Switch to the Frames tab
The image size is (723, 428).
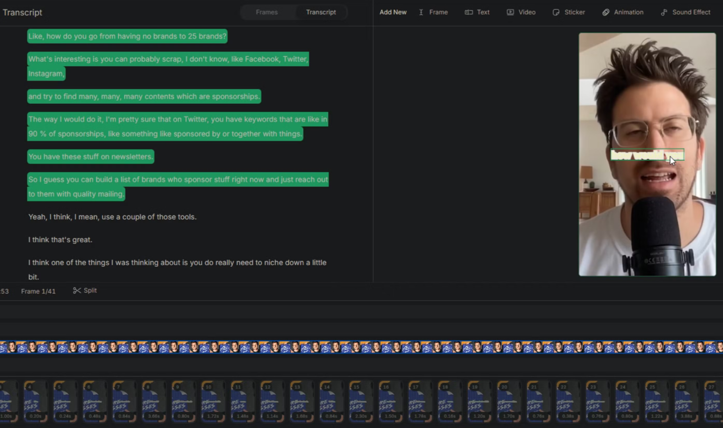[x=267, y=12]
